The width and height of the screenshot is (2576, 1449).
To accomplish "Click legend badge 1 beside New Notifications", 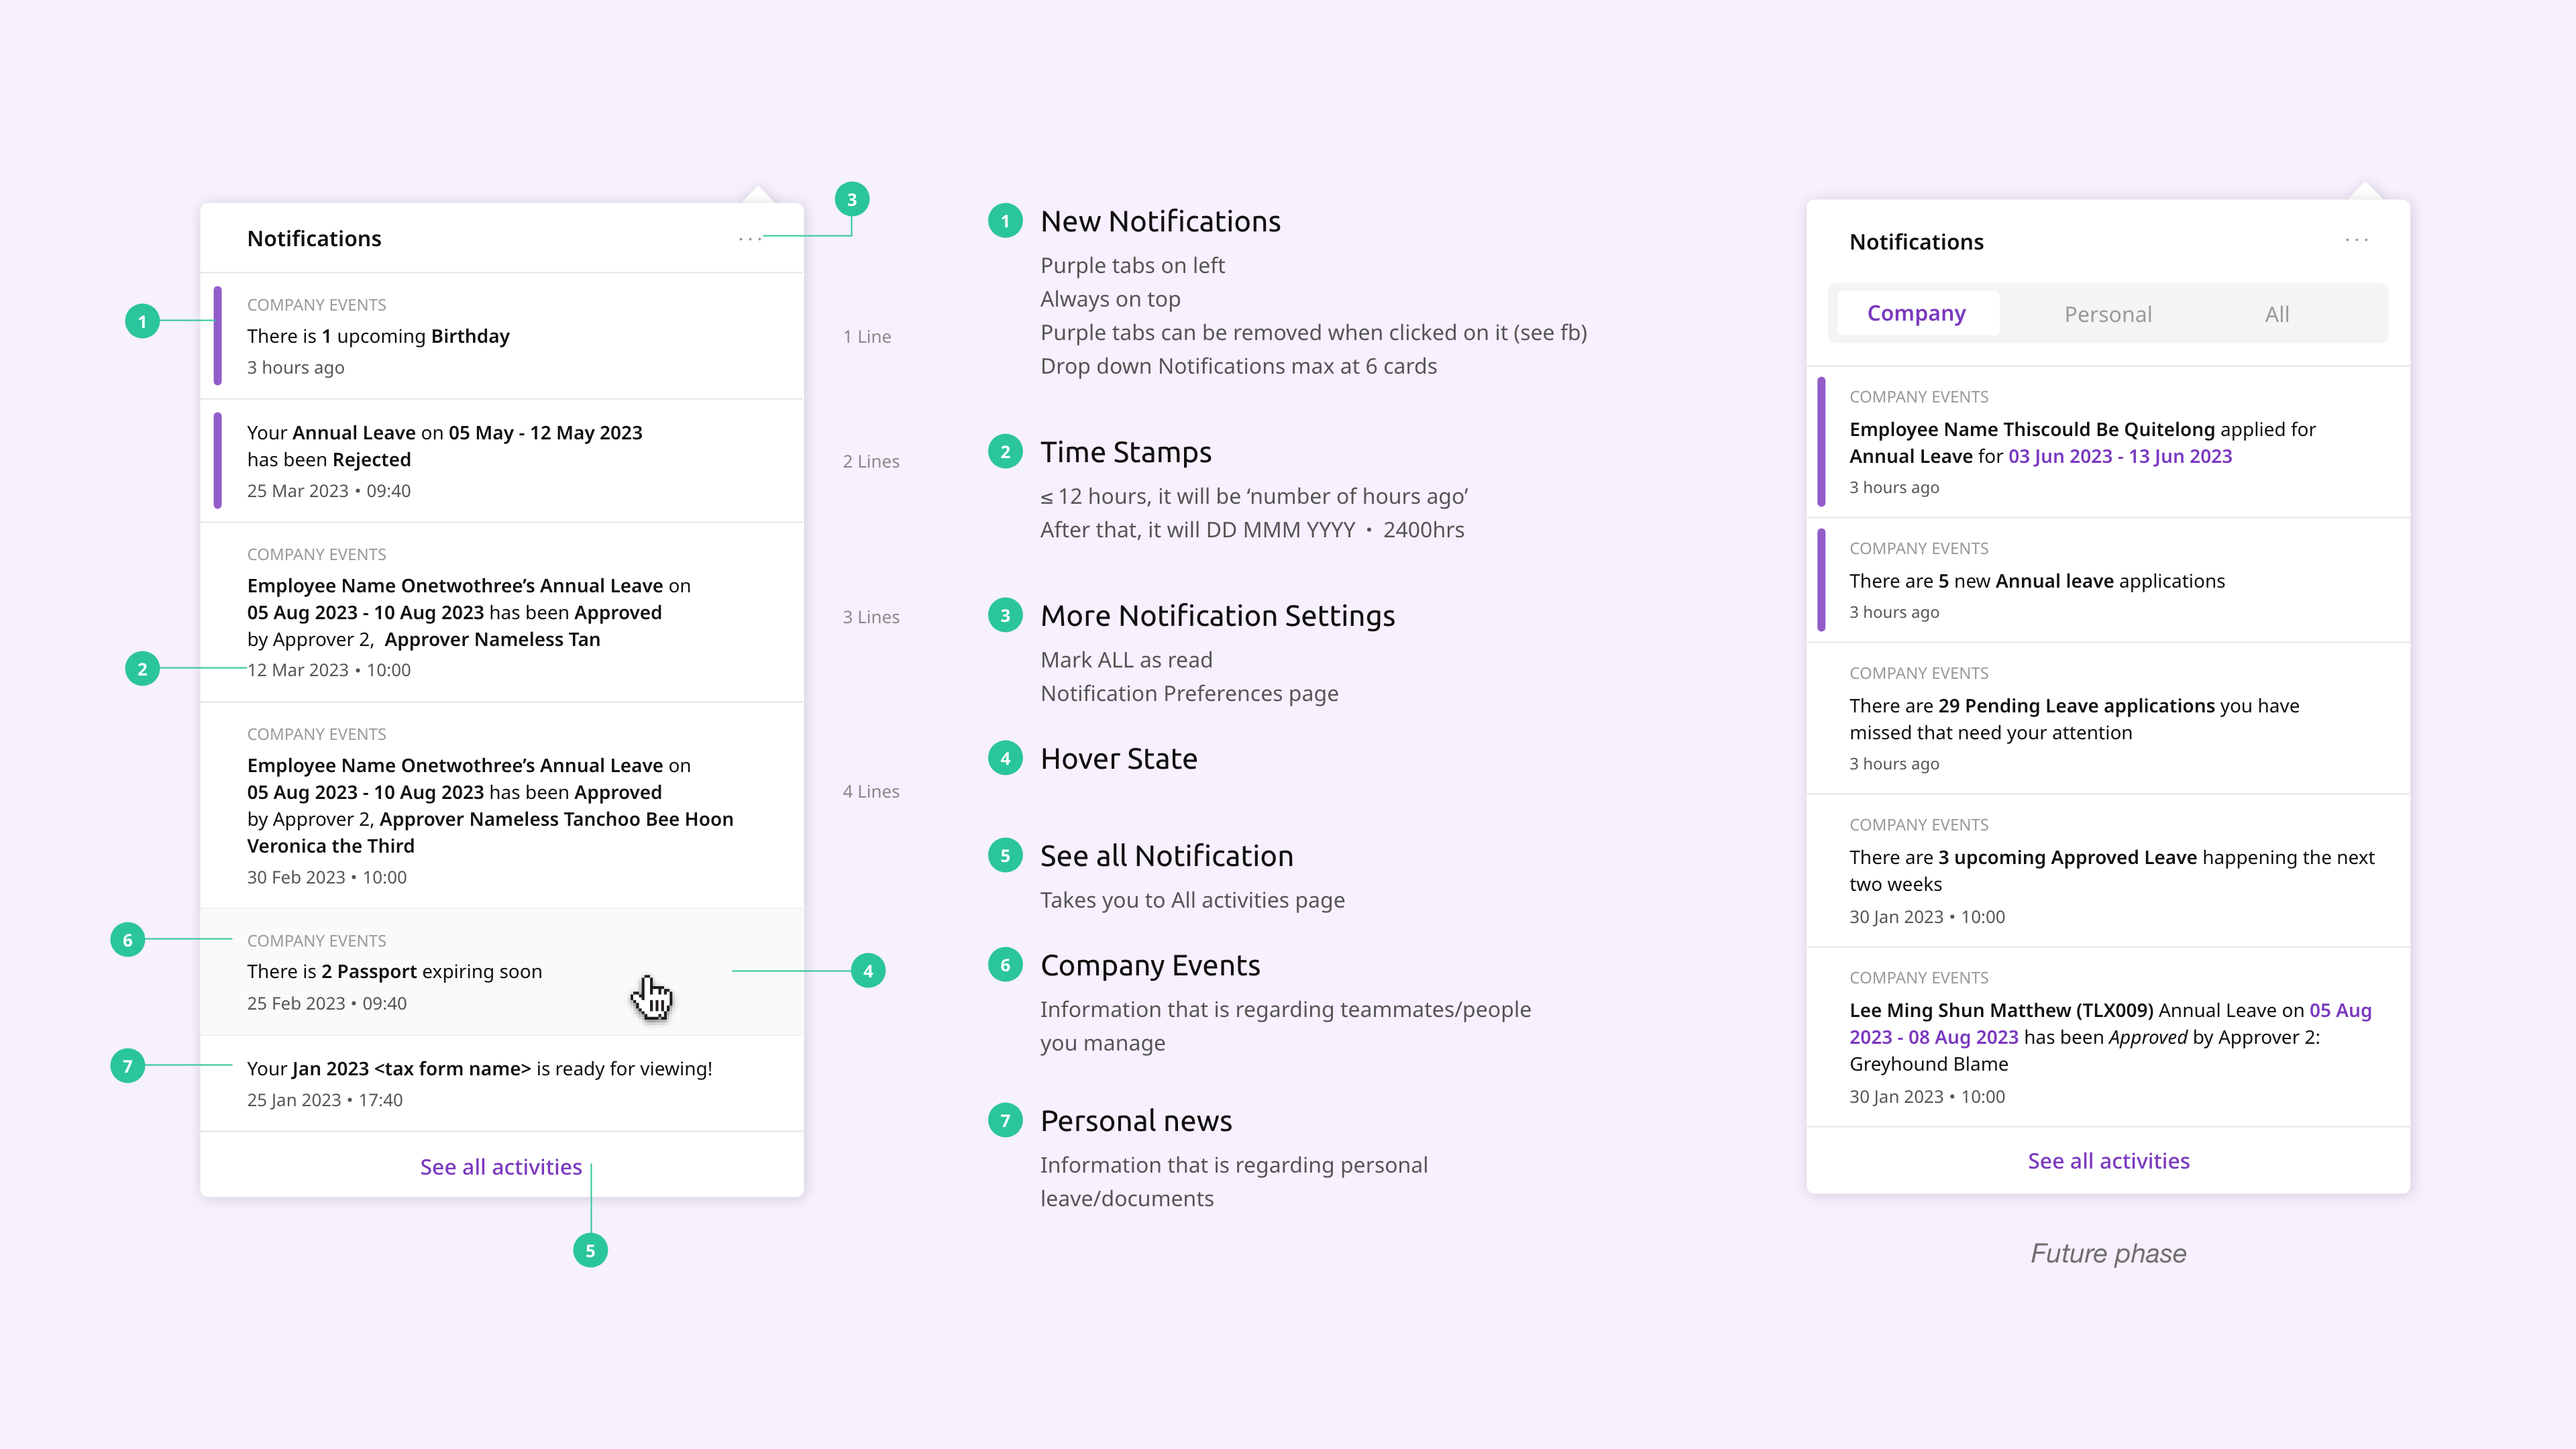I will [x=1005, y=221].
